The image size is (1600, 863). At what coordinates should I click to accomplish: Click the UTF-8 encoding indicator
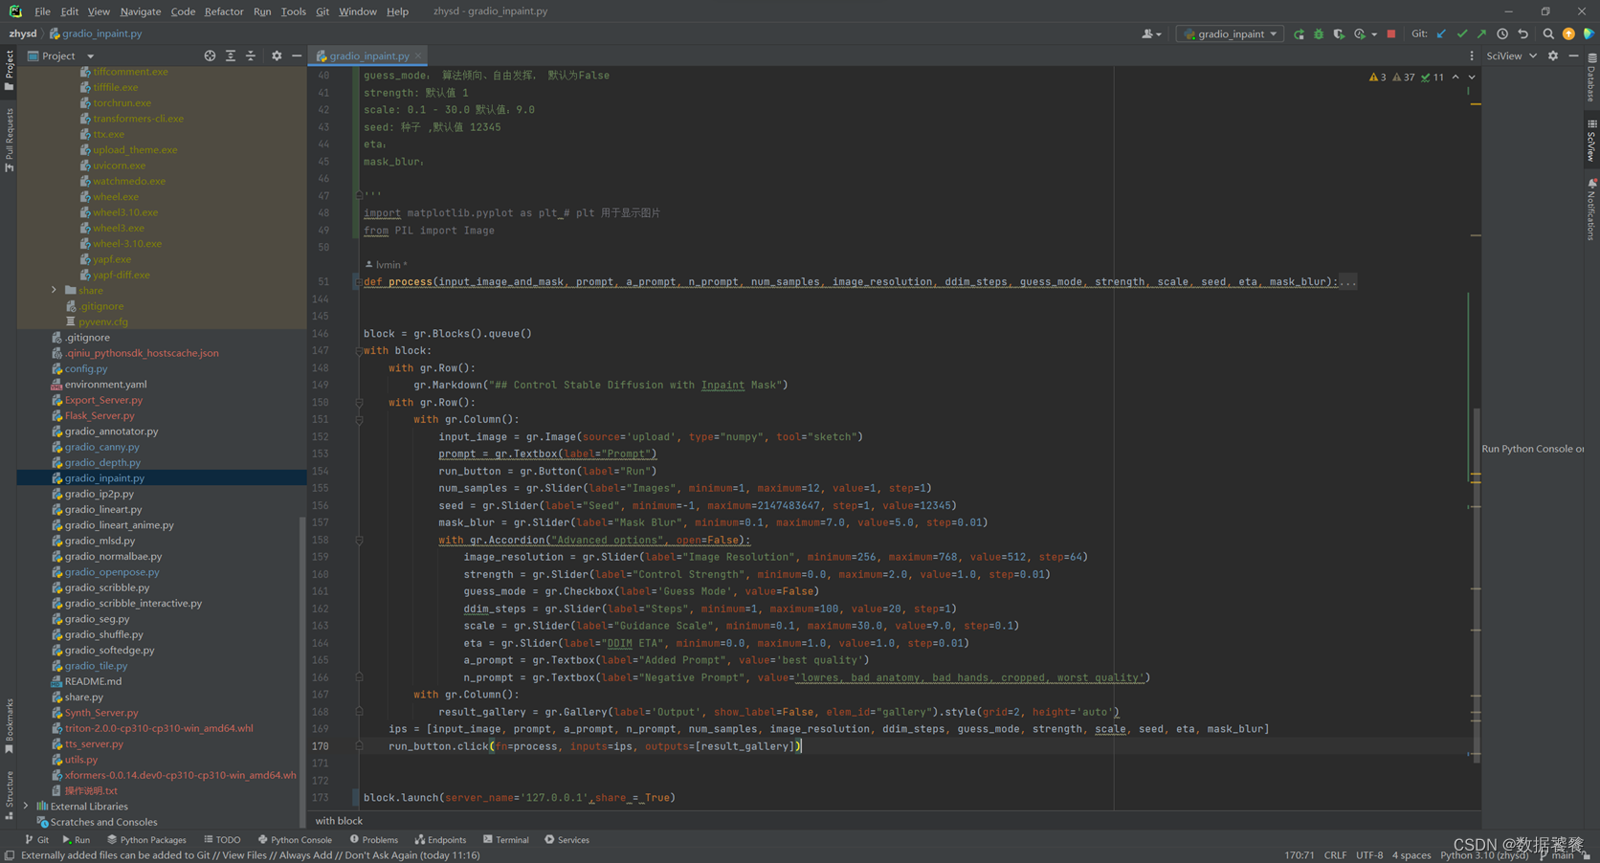coord(1369,855)
